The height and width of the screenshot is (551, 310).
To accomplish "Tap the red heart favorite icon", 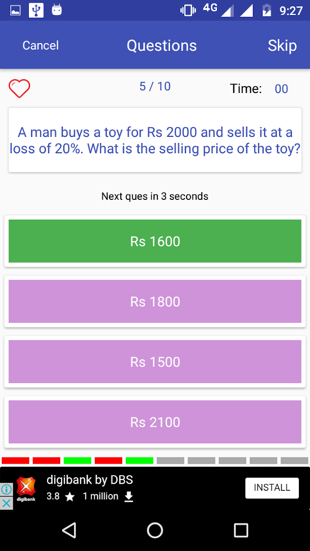I will (19, 89).
